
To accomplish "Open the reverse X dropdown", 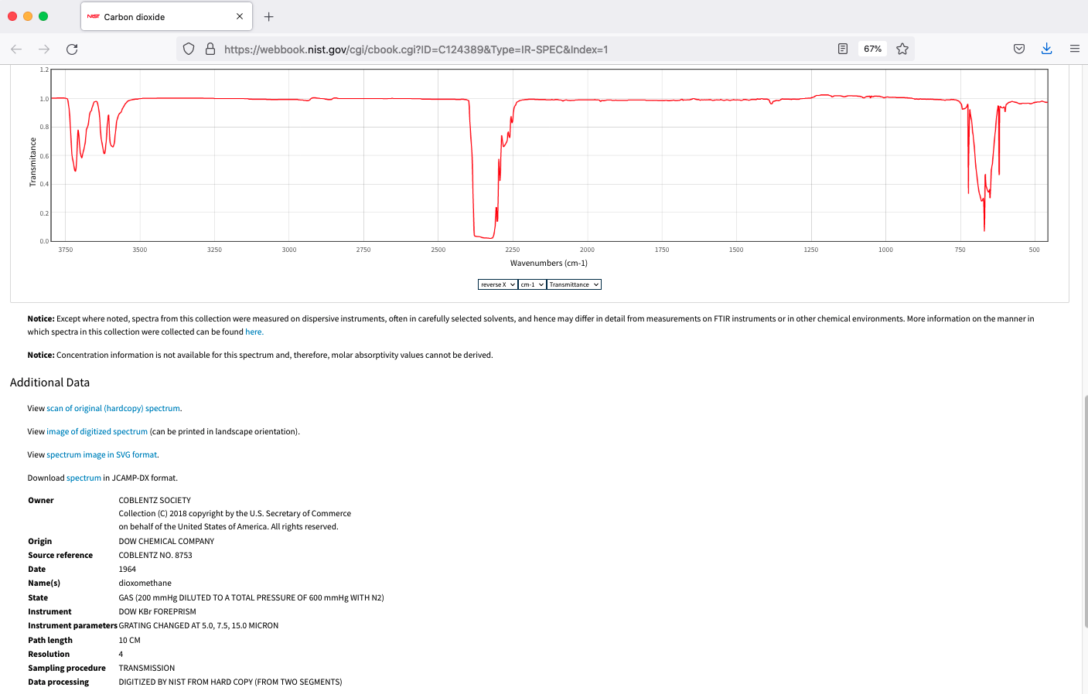I will pyautogui.click(x=497, y=284).
